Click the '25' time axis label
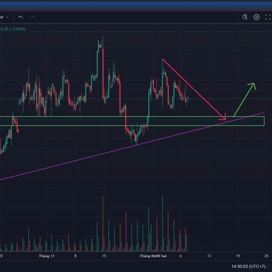 267,256
